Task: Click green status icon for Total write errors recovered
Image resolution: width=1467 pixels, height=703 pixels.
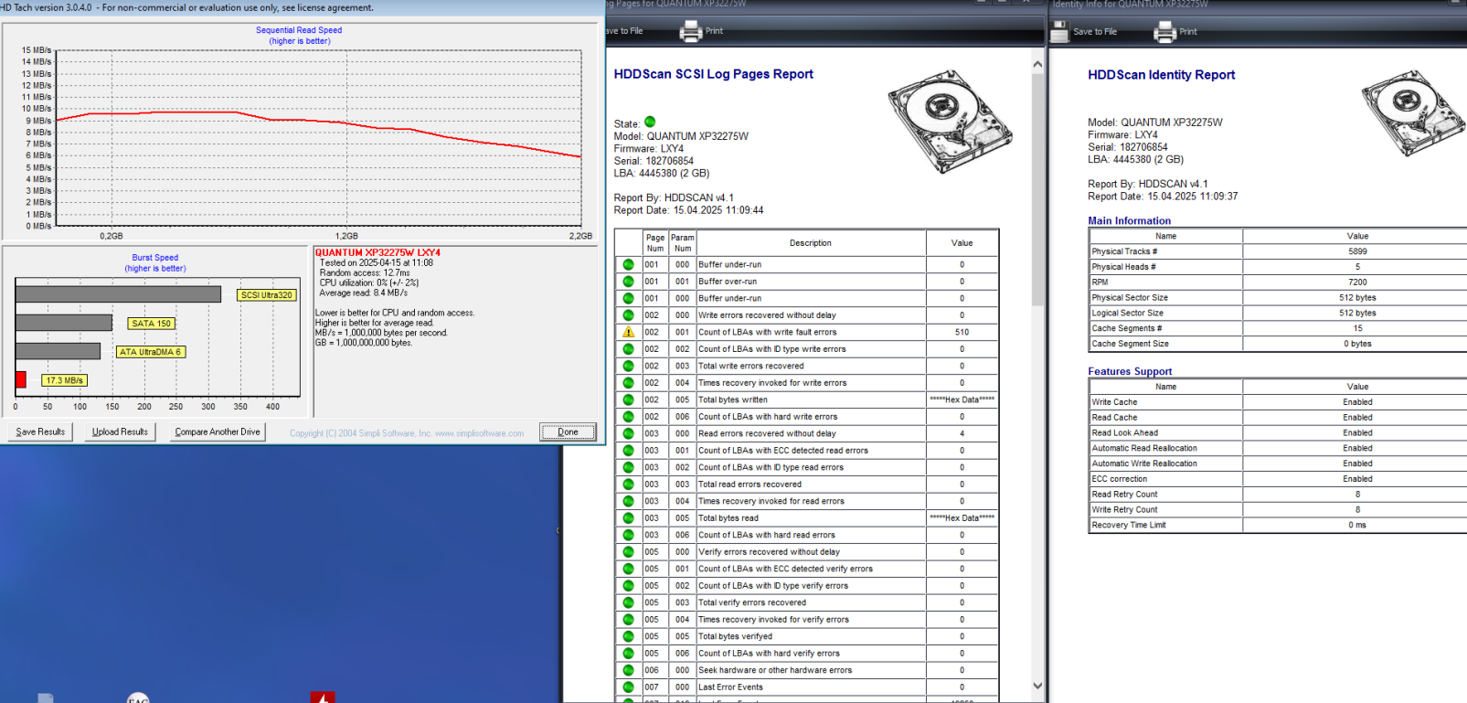Action: coord(628,366)
